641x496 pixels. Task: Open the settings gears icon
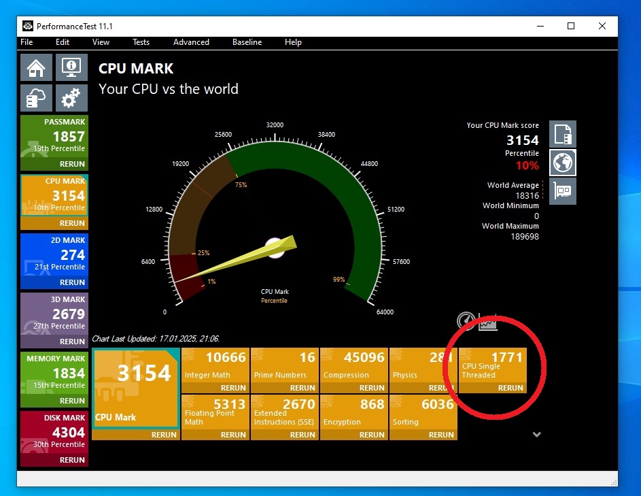[x=71, y=98]
